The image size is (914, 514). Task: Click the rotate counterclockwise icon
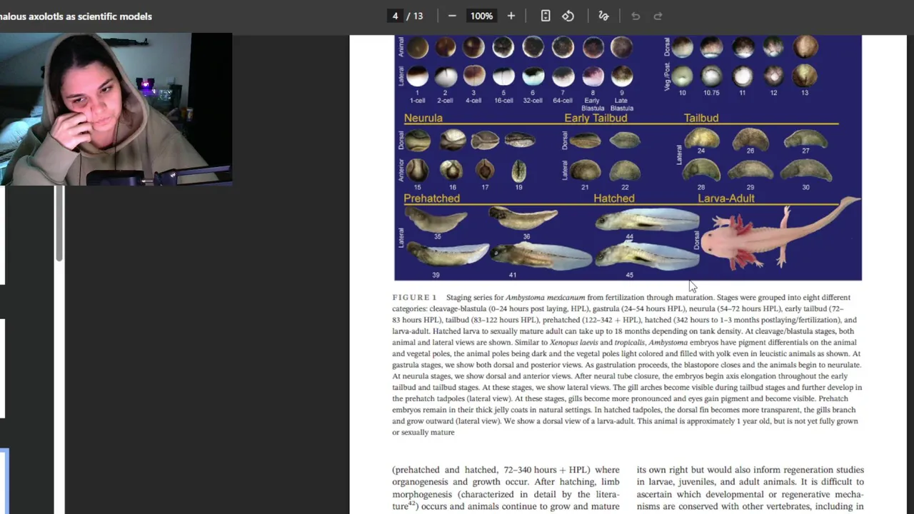[568, 16]
